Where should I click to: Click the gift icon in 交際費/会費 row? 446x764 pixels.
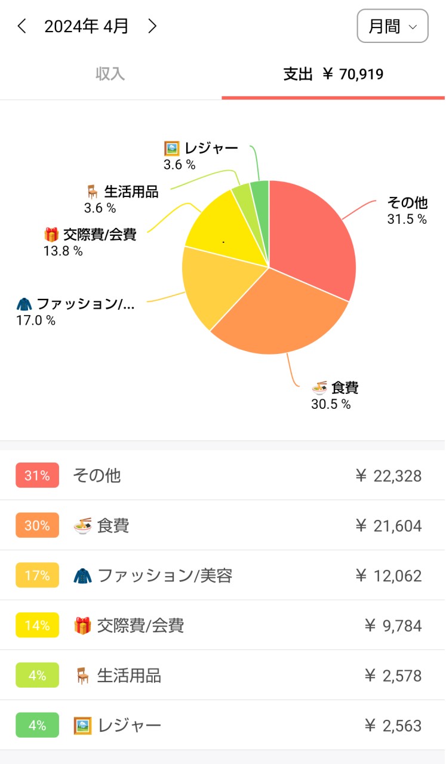coord(82,626)
